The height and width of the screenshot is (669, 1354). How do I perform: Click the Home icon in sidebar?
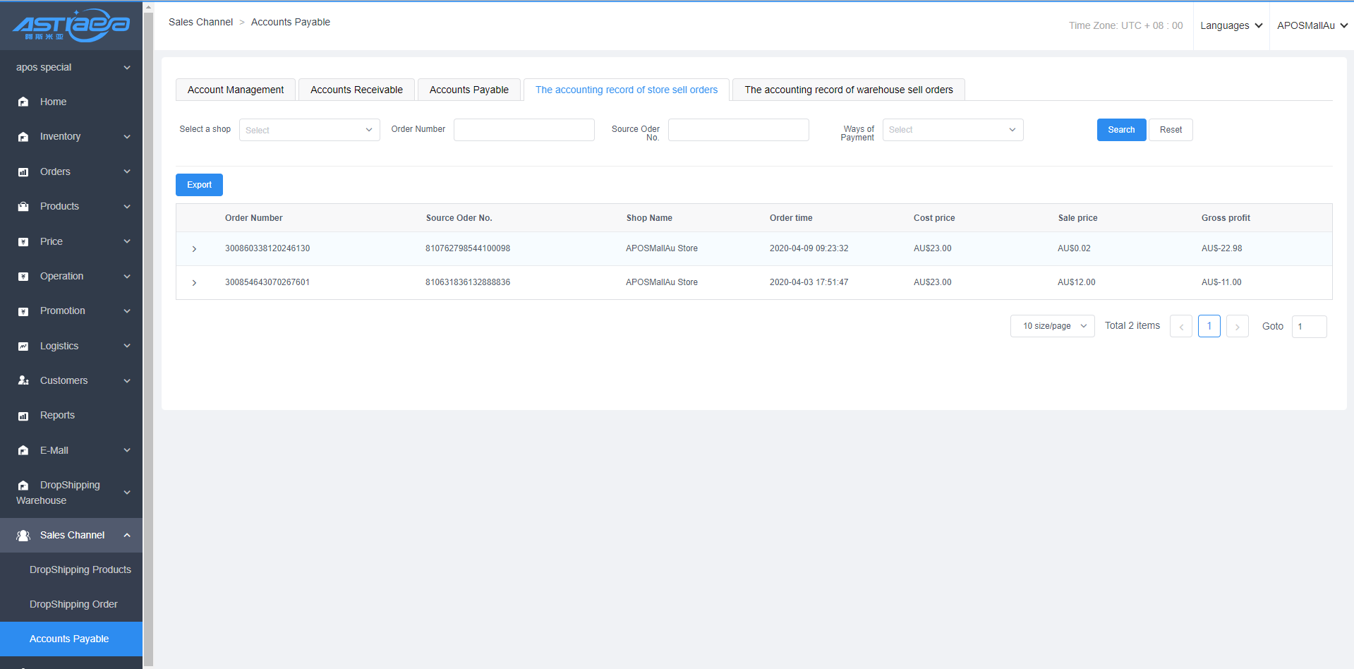23,102
